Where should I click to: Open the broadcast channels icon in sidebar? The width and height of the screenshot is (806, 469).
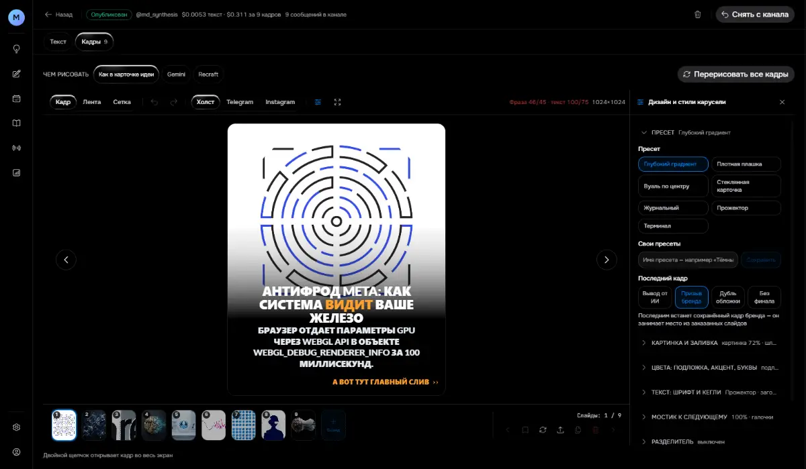click(16, 148)
